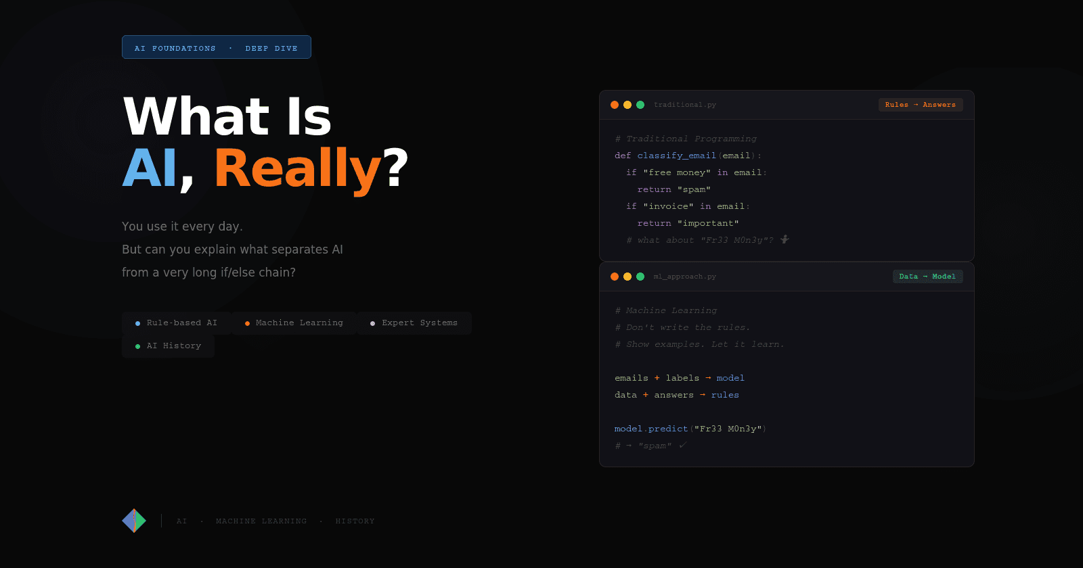Image resolution: width=1083 pixels, height=568 pixels.
Task: Click the Data → Model label
Action: tap(927, 277)
